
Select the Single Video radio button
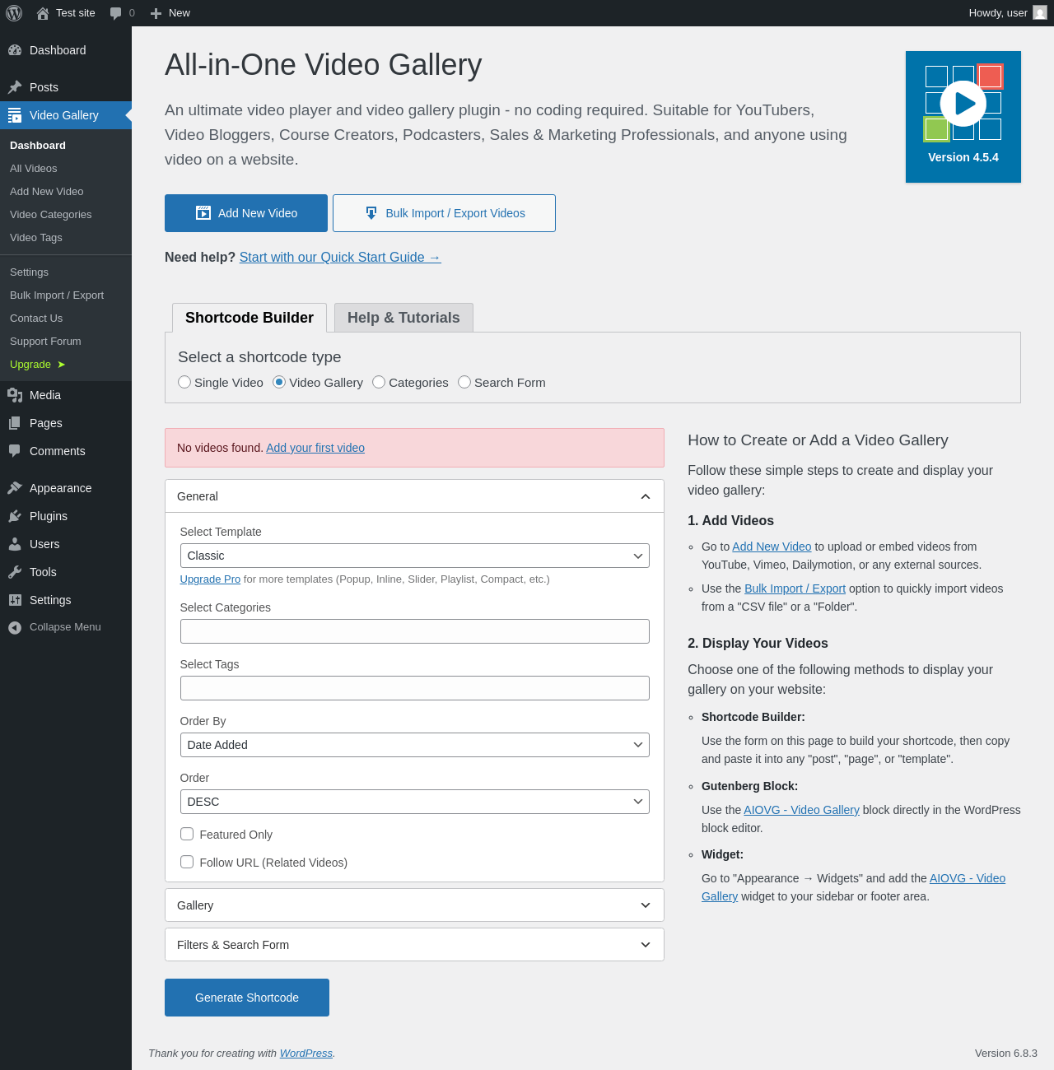[x=184, y=382]
